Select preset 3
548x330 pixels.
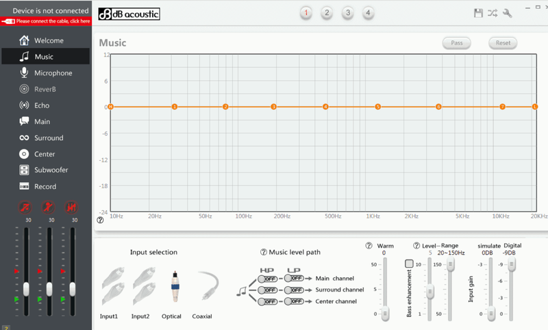(348, 13)
